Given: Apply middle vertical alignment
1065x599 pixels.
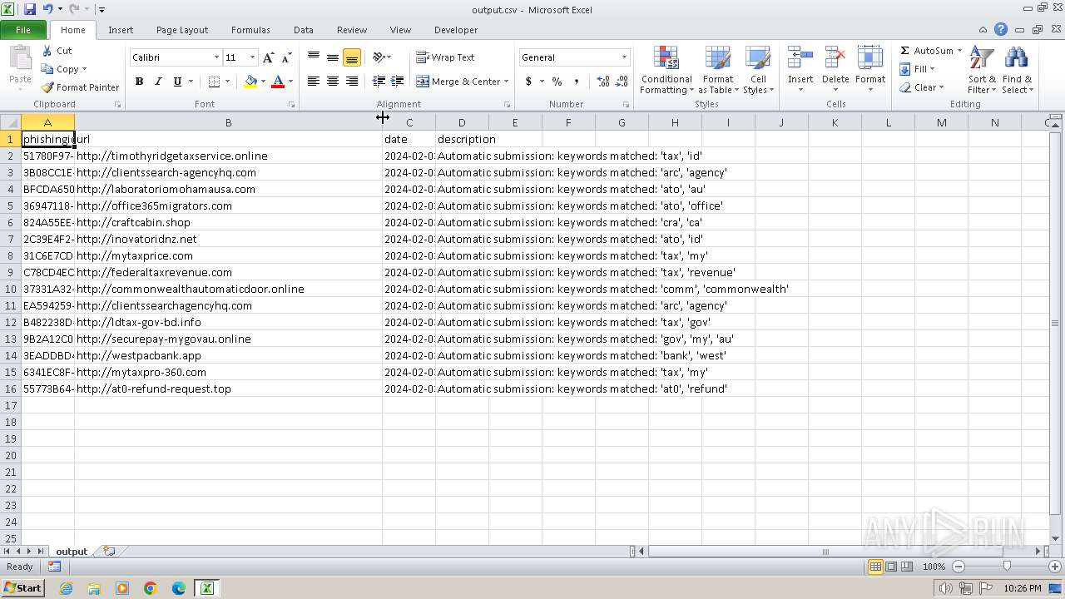Looking at the screenshot, I should (333, 57).
